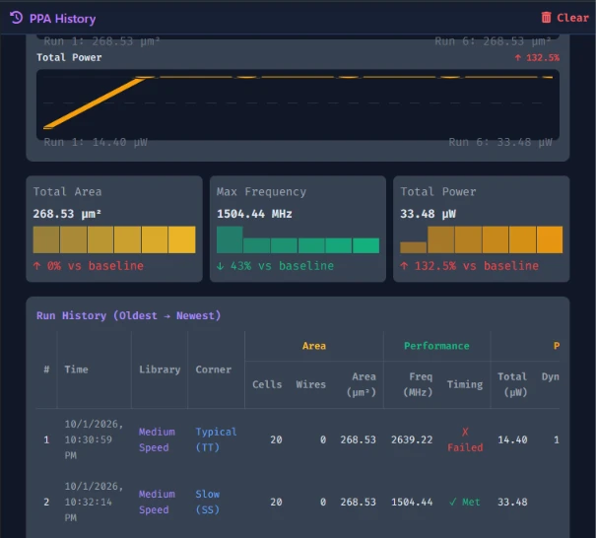Click the '0% vs baseline' text
596x538 pixels.
pos(96,266)
